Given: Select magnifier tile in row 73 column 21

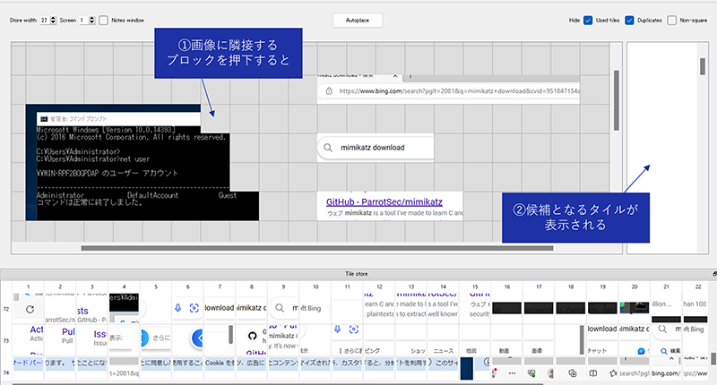Looking at the screenshot, I should [666, 340].
